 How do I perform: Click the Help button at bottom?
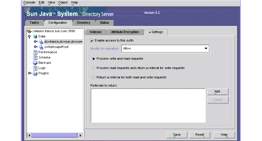click(x=224, y=135)
